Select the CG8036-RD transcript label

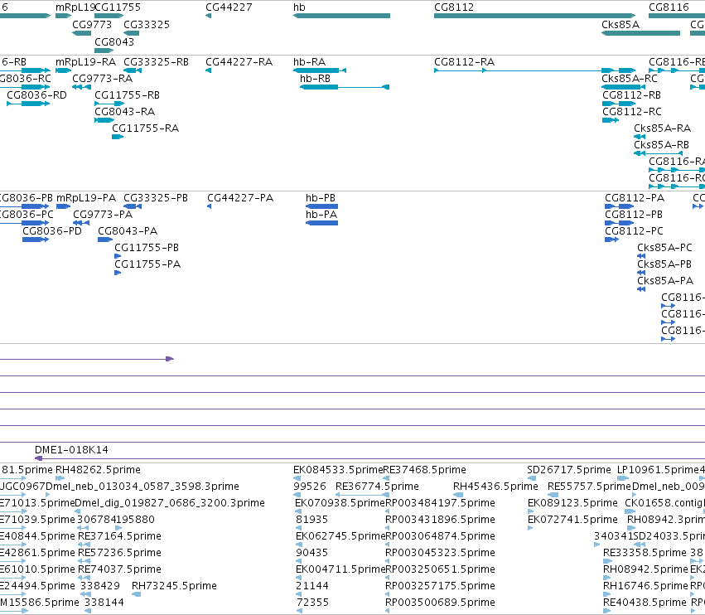(x=37, y=95)
